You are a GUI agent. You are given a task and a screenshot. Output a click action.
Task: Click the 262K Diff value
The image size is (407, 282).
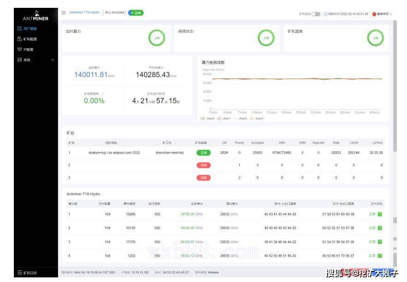point(224,153)
